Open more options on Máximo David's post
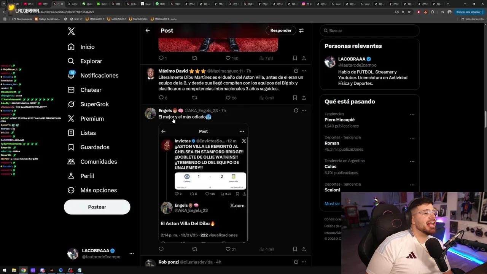This screenshot has width=487, height=274. click(x=304, y=71)
